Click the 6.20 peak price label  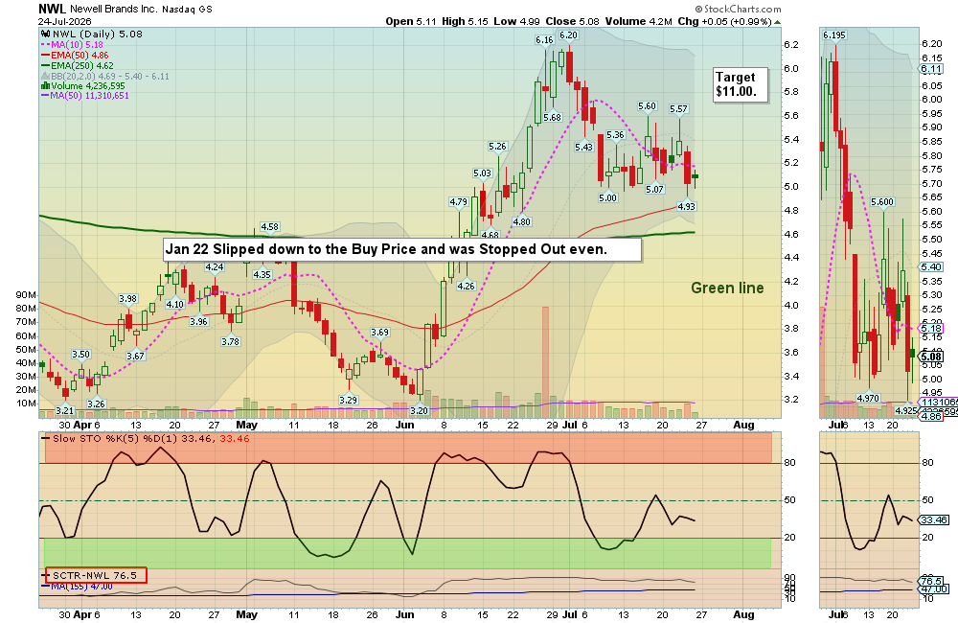(x=568, y=35)
